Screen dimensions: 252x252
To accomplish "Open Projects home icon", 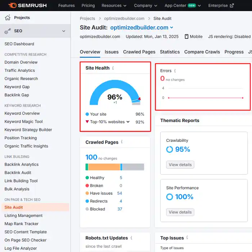I will coord(8,18).
